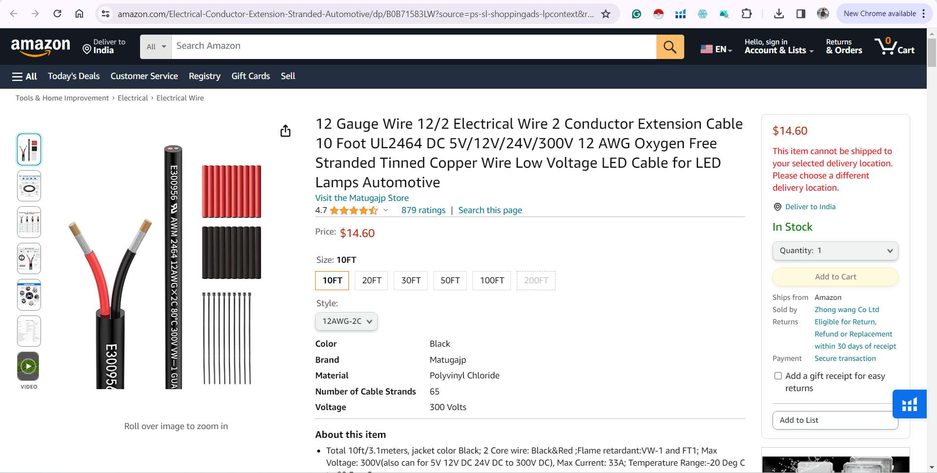Open the 12AWG-2C style dropdown
This screenshot has width=937, height=473.
point(346,321)
